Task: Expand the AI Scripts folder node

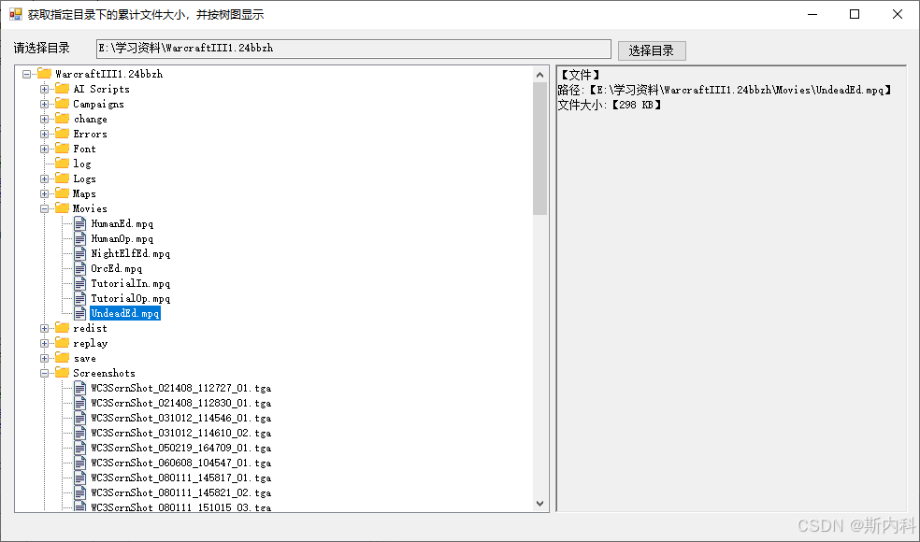Action: tap(44, 89)
